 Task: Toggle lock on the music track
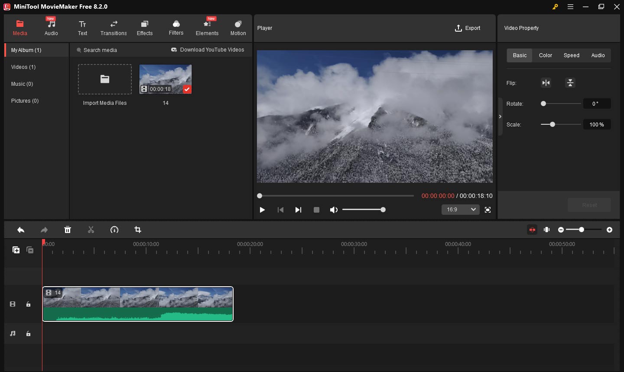pos(28,334)
